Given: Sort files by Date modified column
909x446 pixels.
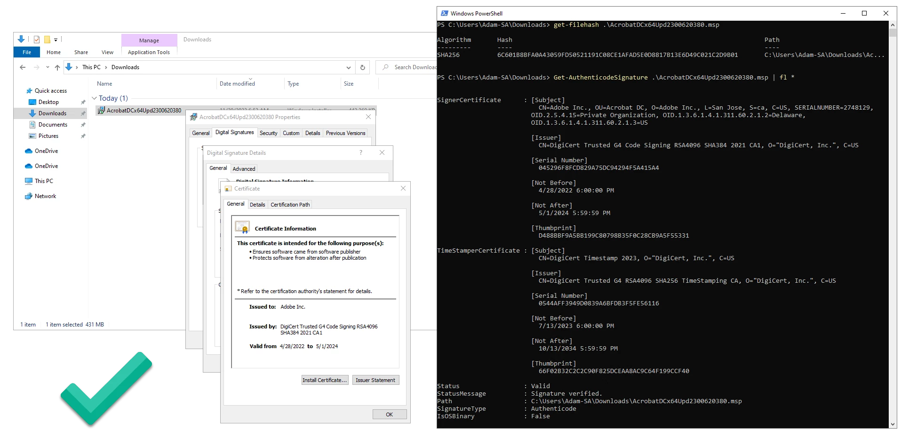Looking at the screenshot, I should pos(237,84).
